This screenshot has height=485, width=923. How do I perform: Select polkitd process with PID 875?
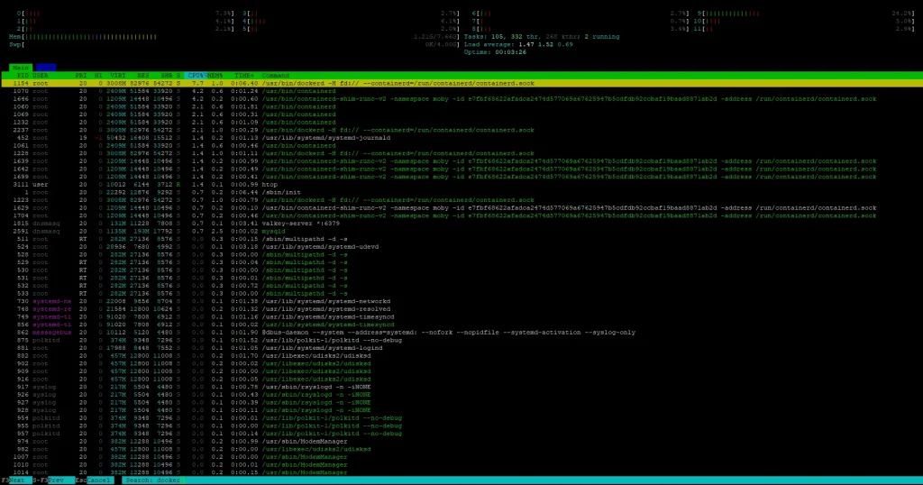(x=461, y=340)
